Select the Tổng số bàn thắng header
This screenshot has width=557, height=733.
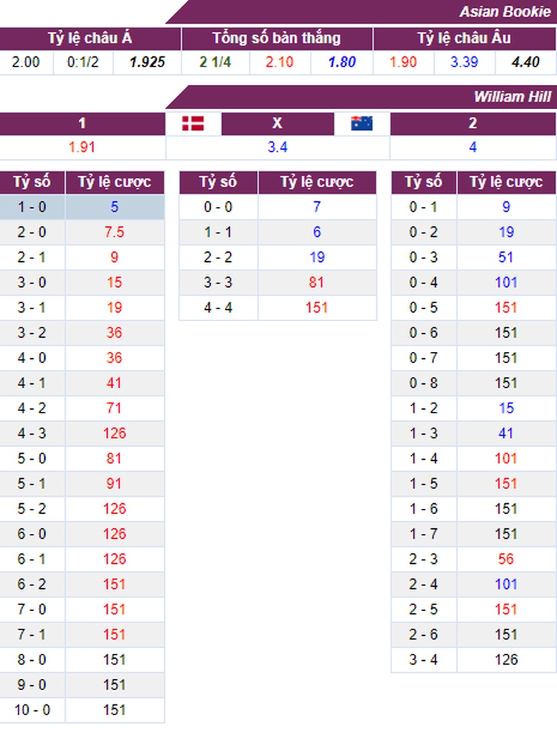tap(276, 39)
